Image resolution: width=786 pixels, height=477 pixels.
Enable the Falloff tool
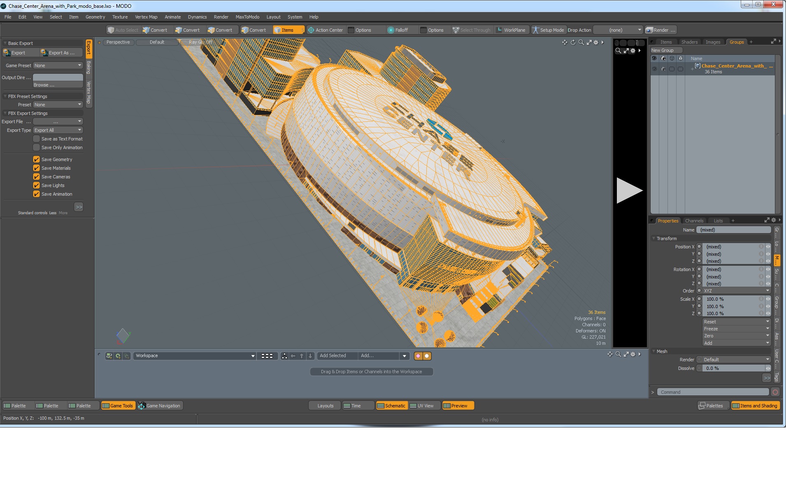[398, 30]
